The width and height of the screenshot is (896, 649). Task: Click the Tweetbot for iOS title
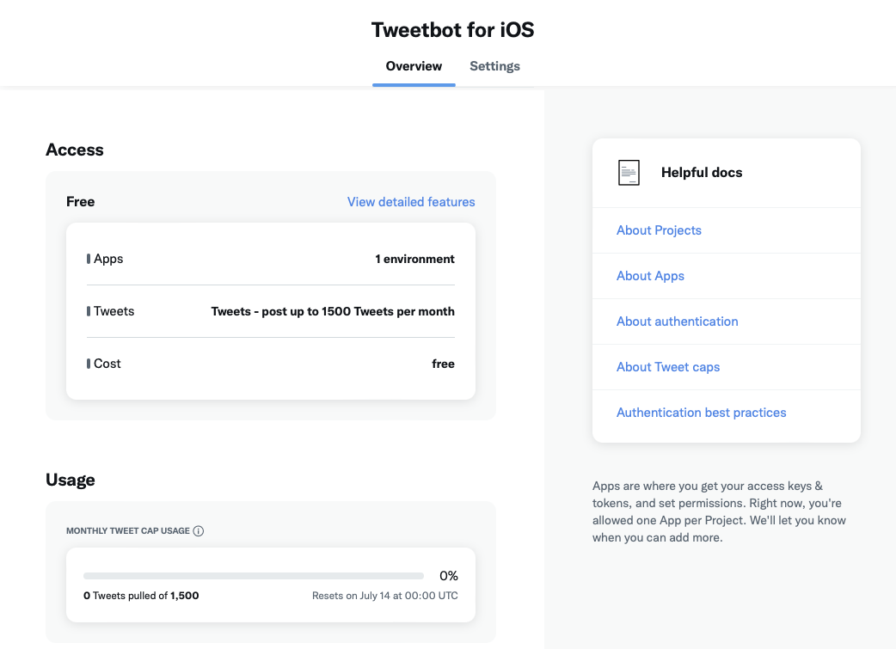[x=452, y=29]
